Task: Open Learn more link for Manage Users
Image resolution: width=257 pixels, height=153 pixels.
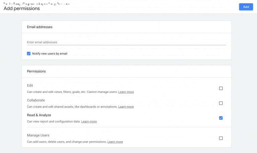Action: coord(115,142)
